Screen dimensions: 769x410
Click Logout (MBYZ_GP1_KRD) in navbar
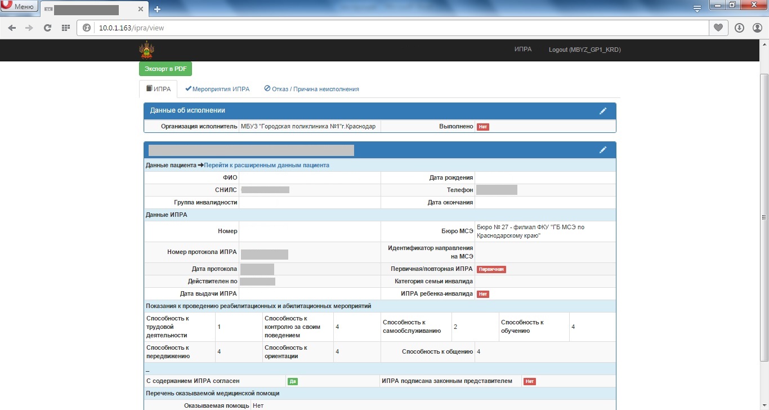tap(584, 50)
